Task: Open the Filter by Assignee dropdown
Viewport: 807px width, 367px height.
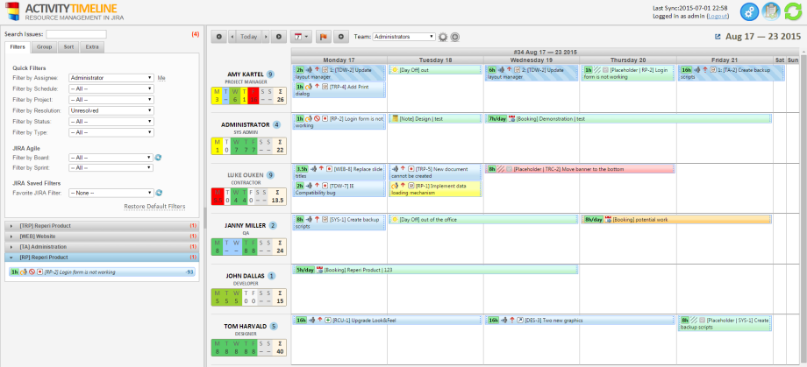Action: pyautogui.click(x=111, y=77)
